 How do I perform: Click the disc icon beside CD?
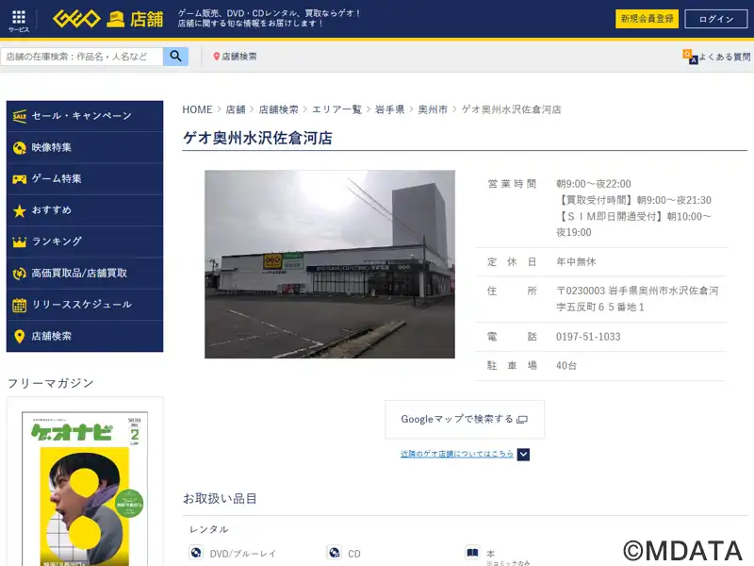[x=335, y=552]
